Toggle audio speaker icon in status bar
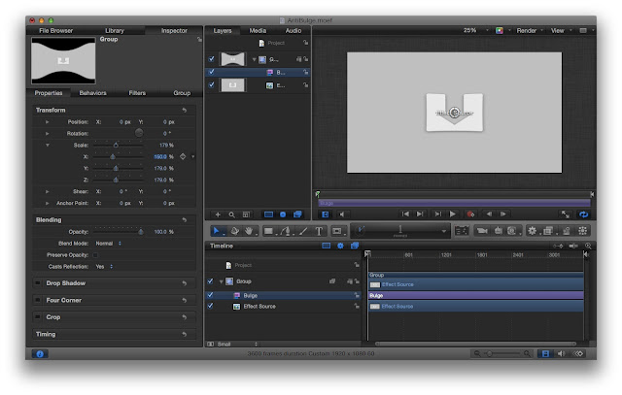This screenshot has width=622, height=395. (x=562, y=353)
